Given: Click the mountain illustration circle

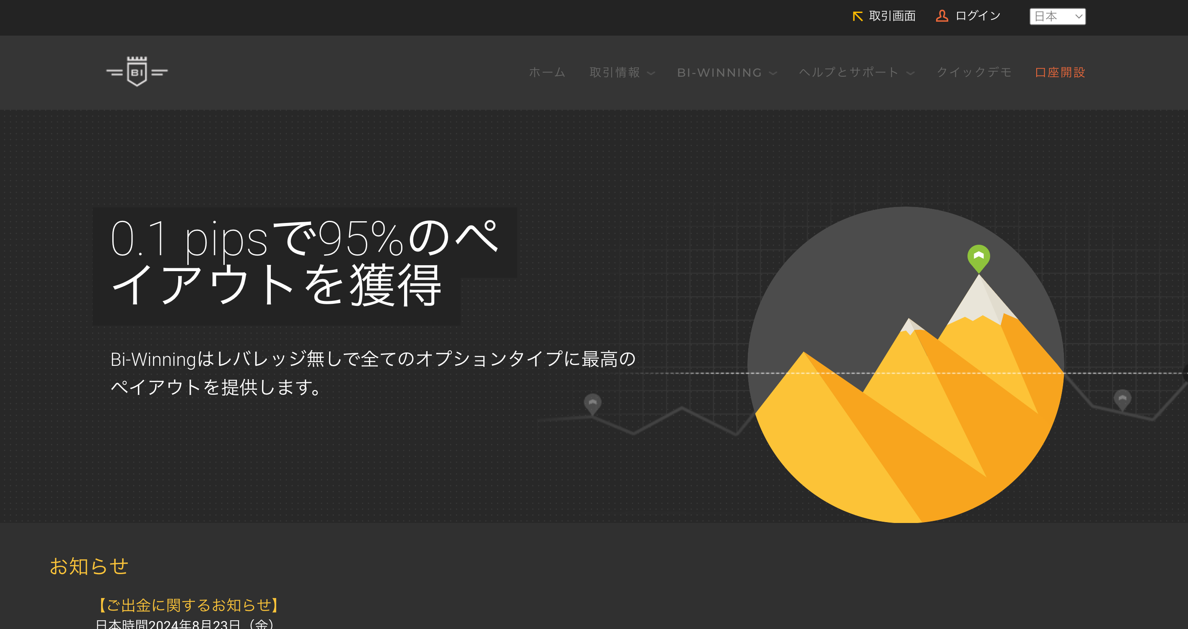Looking at the screenshot, I should pyautogui.click(x=905, y=365).
